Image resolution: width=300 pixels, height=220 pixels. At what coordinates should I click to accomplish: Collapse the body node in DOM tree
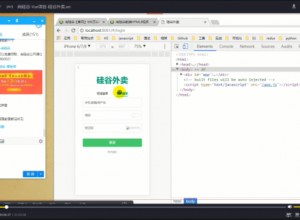178,69
